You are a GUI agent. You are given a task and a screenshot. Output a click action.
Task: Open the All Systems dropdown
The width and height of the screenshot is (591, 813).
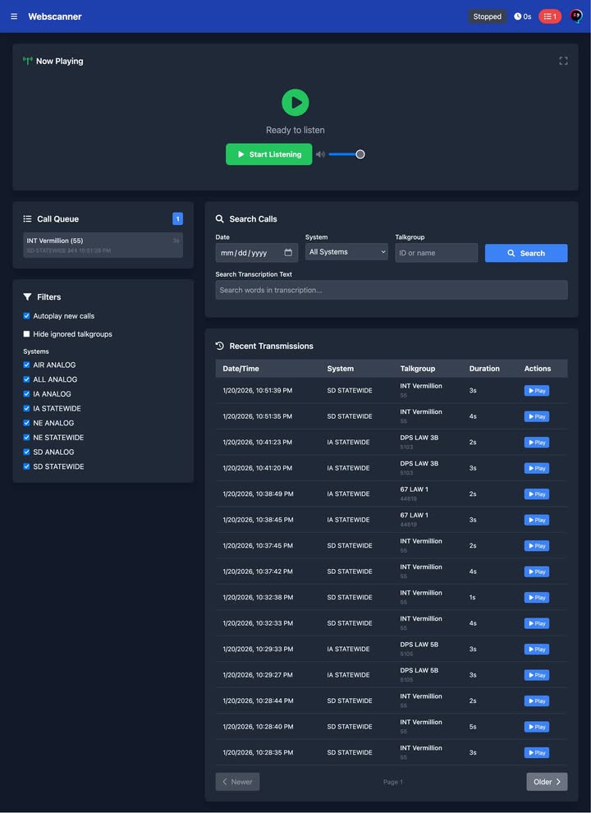click(x=346, y=252)
